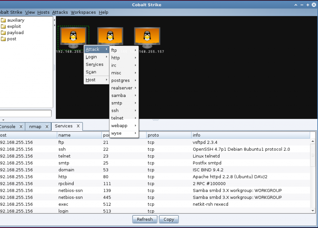Click the middle Linux host icon
Screen dimensions: 318x228
click(x=110, y=37)
